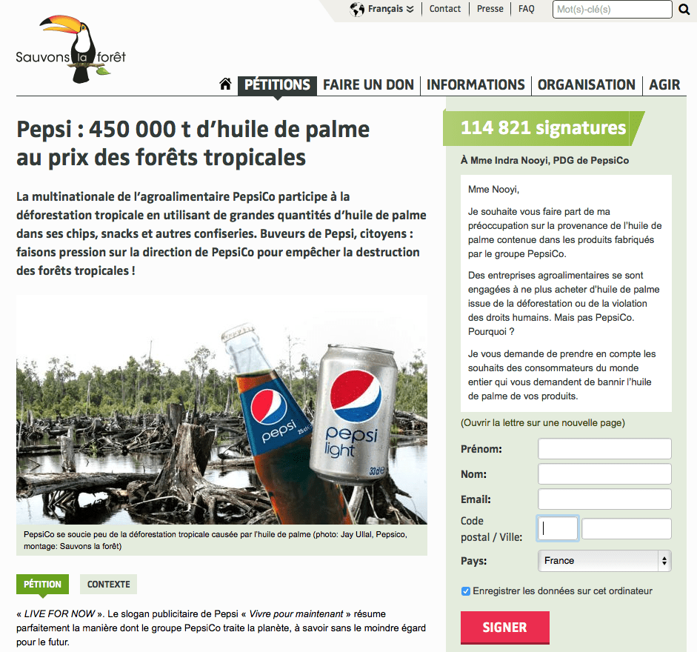Click the Contact link
697x652 pixels.
(x=445, y=9)
